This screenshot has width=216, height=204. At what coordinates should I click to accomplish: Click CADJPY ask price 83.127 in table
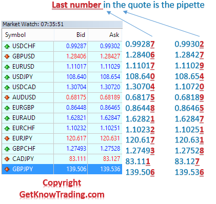point(111,159)
